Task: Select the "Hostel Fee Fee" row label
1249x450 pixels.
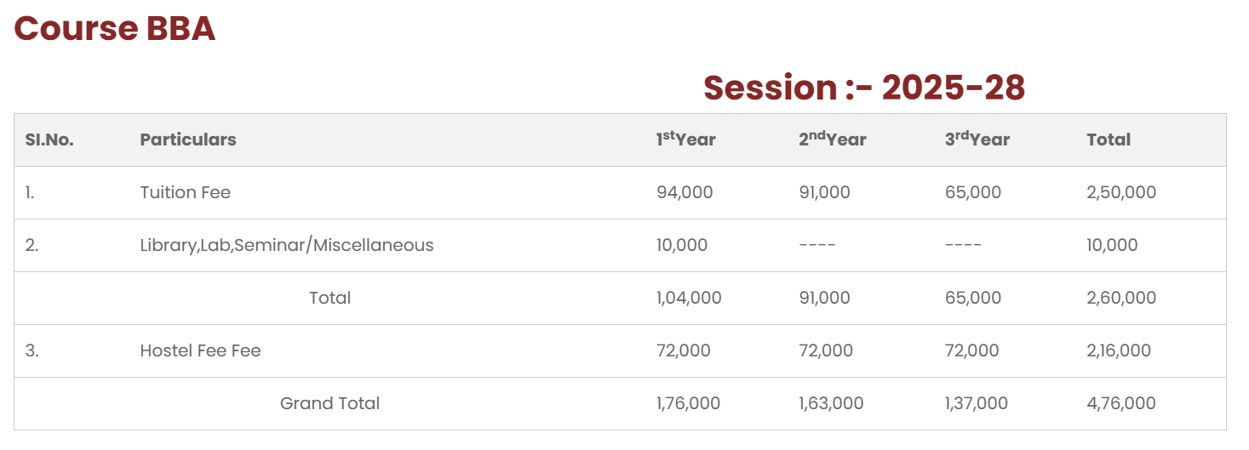Action: (x=200, y=351)
